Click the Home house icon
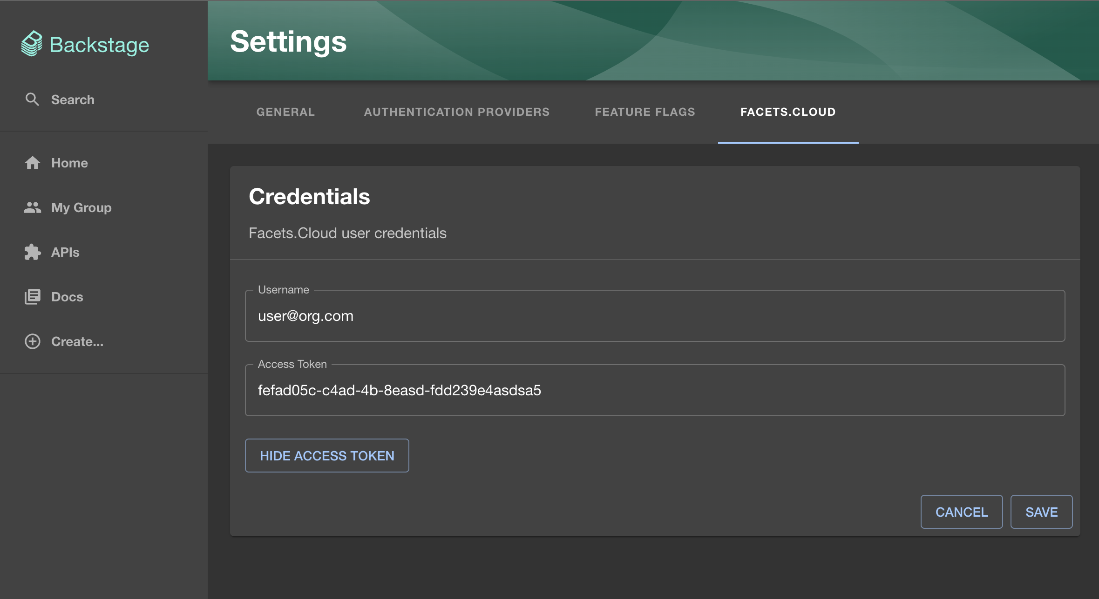This screenshot has width=1099, height=599. point(32,163)
